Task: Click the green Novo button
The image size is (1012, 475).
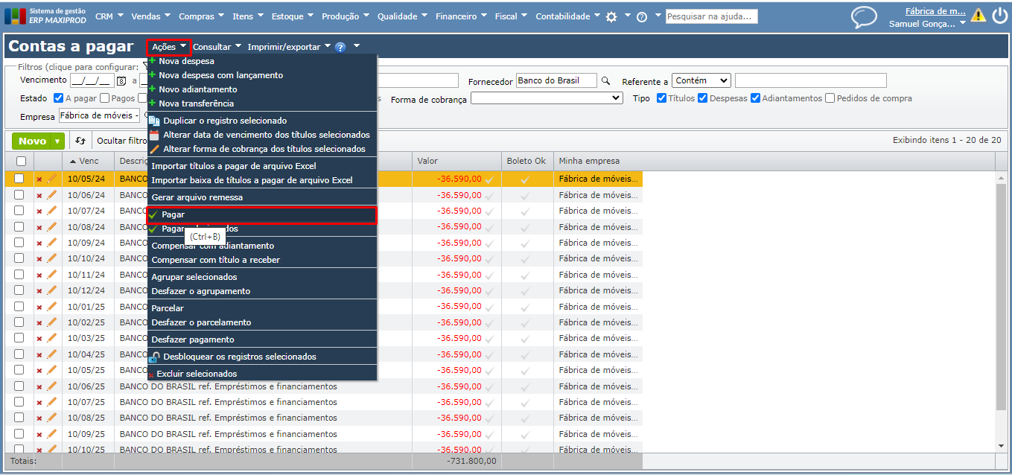Action: (33, 141)
